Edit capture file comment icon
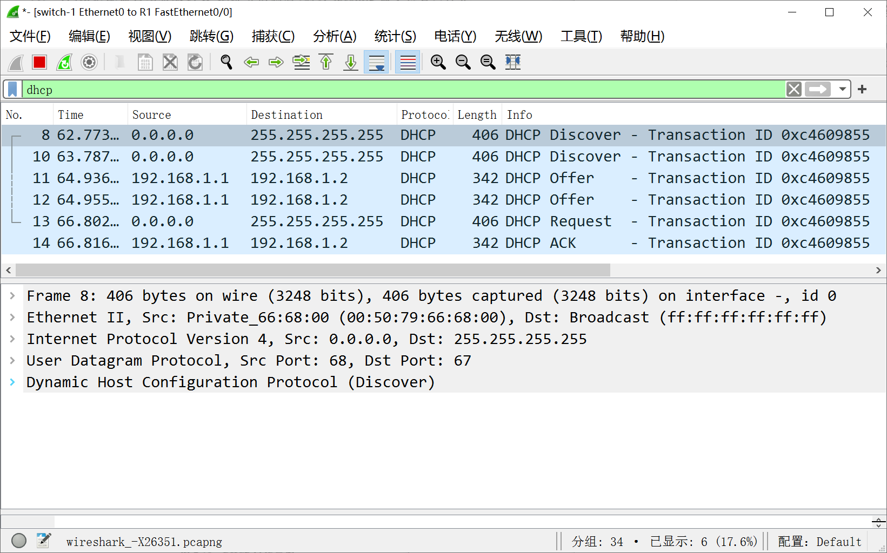The height and width of the screenshot is (553, 887). pyautogui.click(x=44, y=541)
